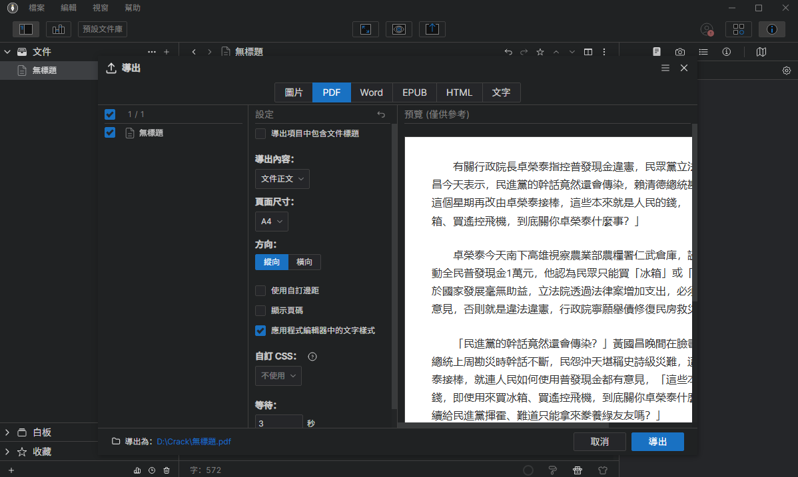Open the 不使用 custom CSS dropdown

pos(278,376)
